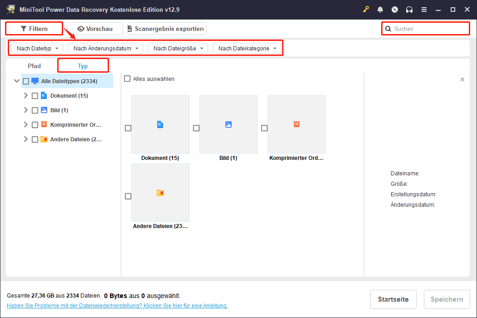
Task: Click the Komprimierter Ordner tree icon
Action: pyautogui.click(x=44, y=124)
